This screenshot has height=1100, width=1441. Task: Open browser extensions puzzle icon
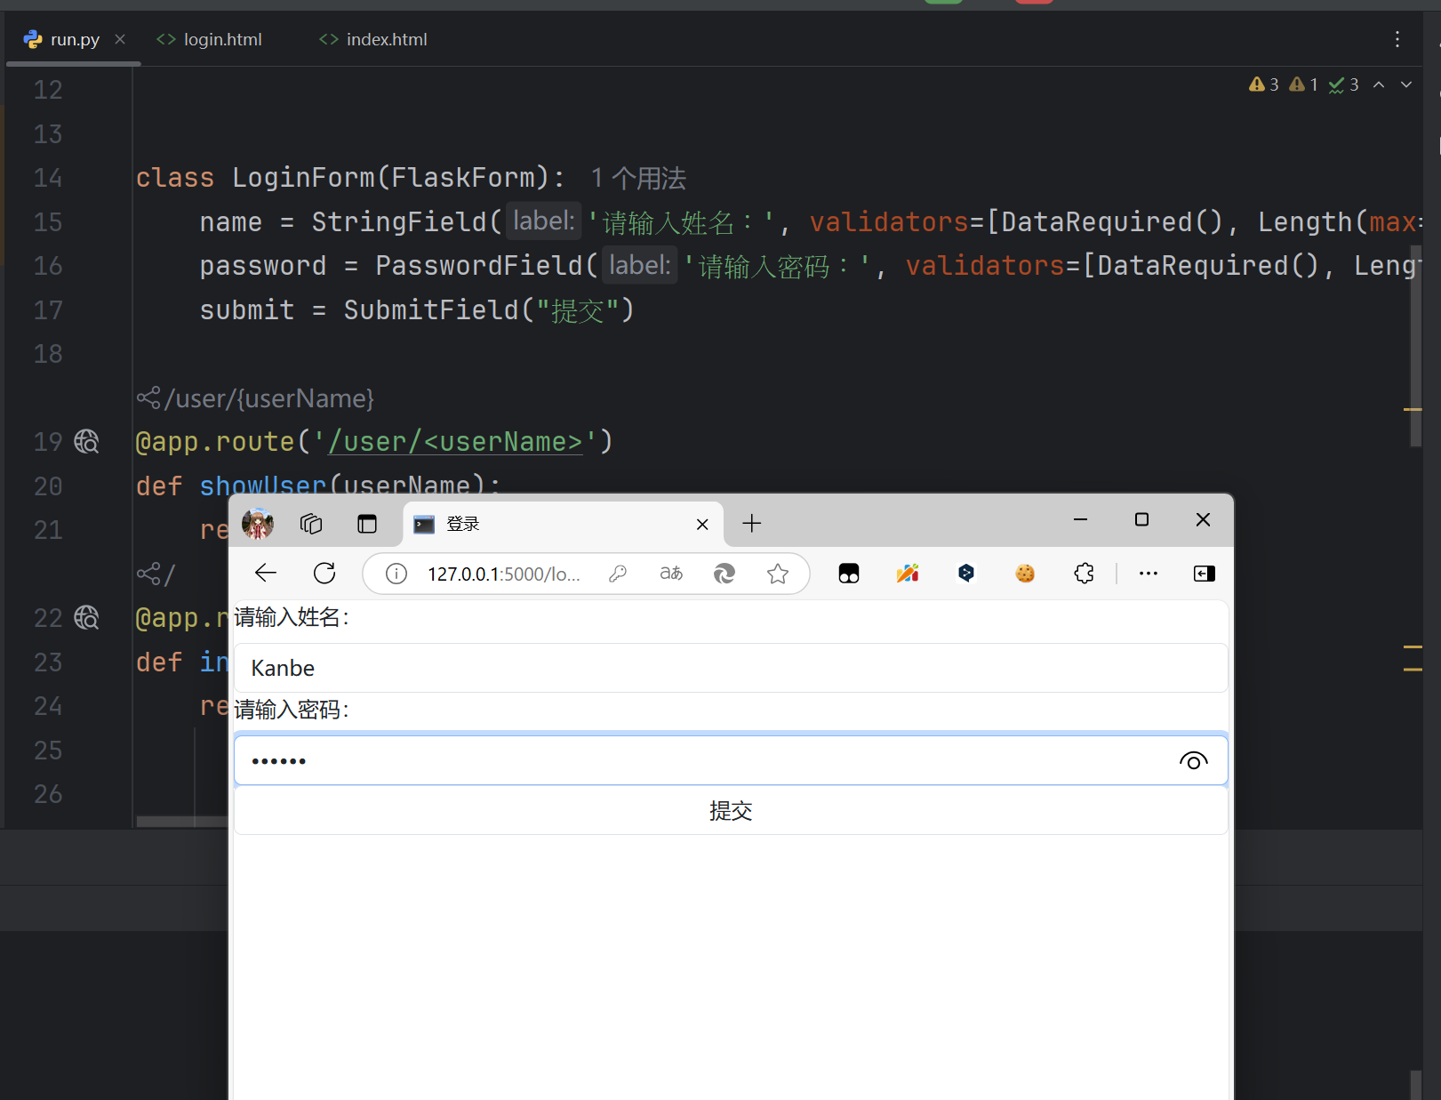click(1084, 574)
